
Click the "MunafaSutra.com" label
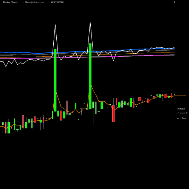34,2
